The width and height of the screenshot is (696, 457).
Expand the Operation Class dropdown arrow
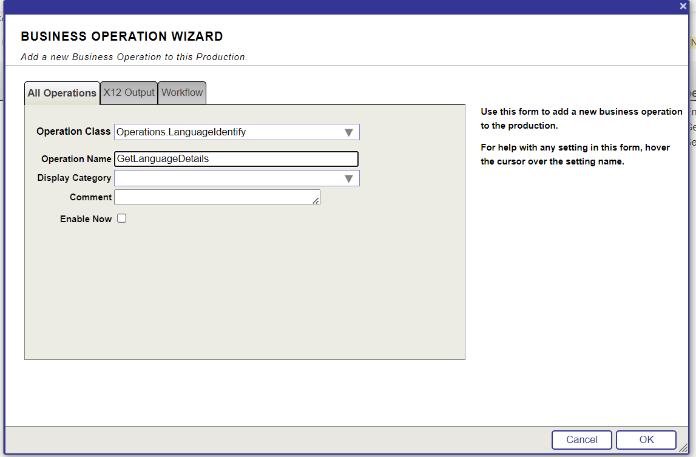coord(349,132)
